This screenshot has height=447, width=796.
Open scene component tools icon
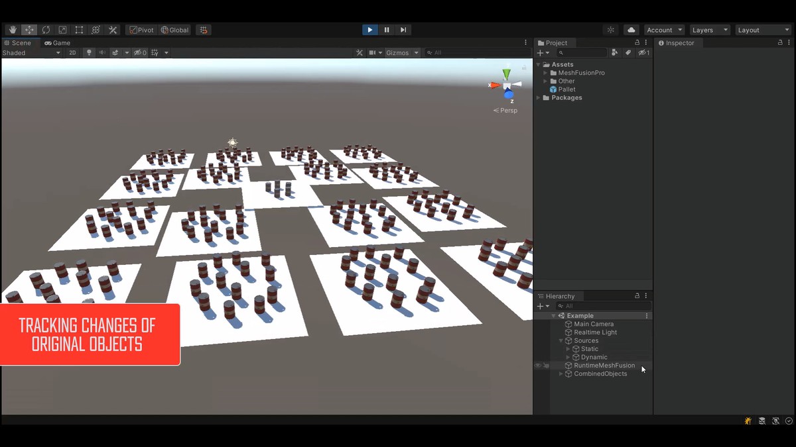(360, 52)
